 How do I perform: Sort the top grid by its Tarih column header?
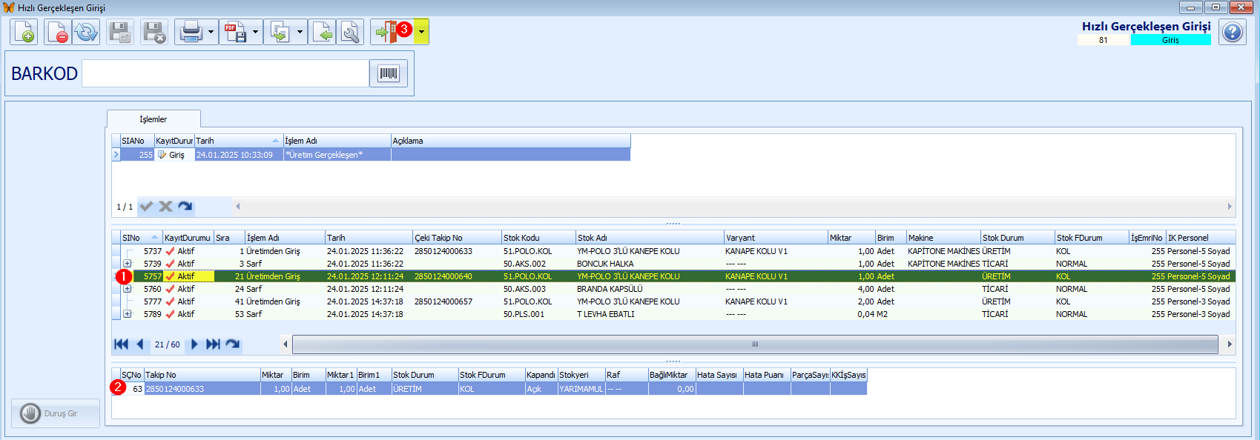(x=239, y=141)
